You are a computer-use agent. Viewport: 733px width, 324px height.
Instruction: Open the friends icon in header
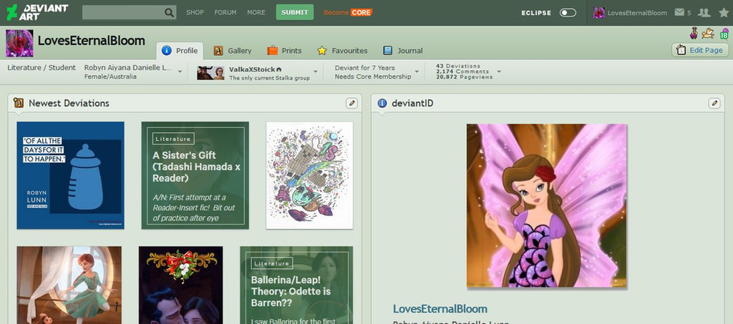tap(704, 13)
